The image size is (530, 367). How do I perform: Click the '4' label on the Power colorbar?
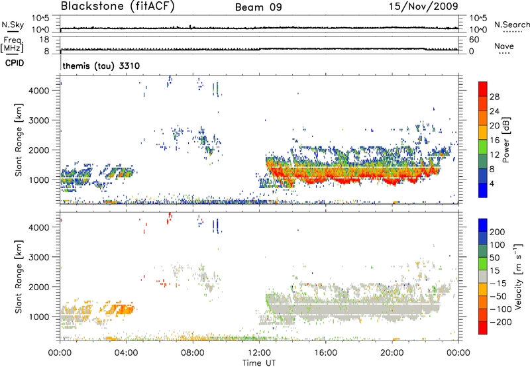click(x=492, y=183)
